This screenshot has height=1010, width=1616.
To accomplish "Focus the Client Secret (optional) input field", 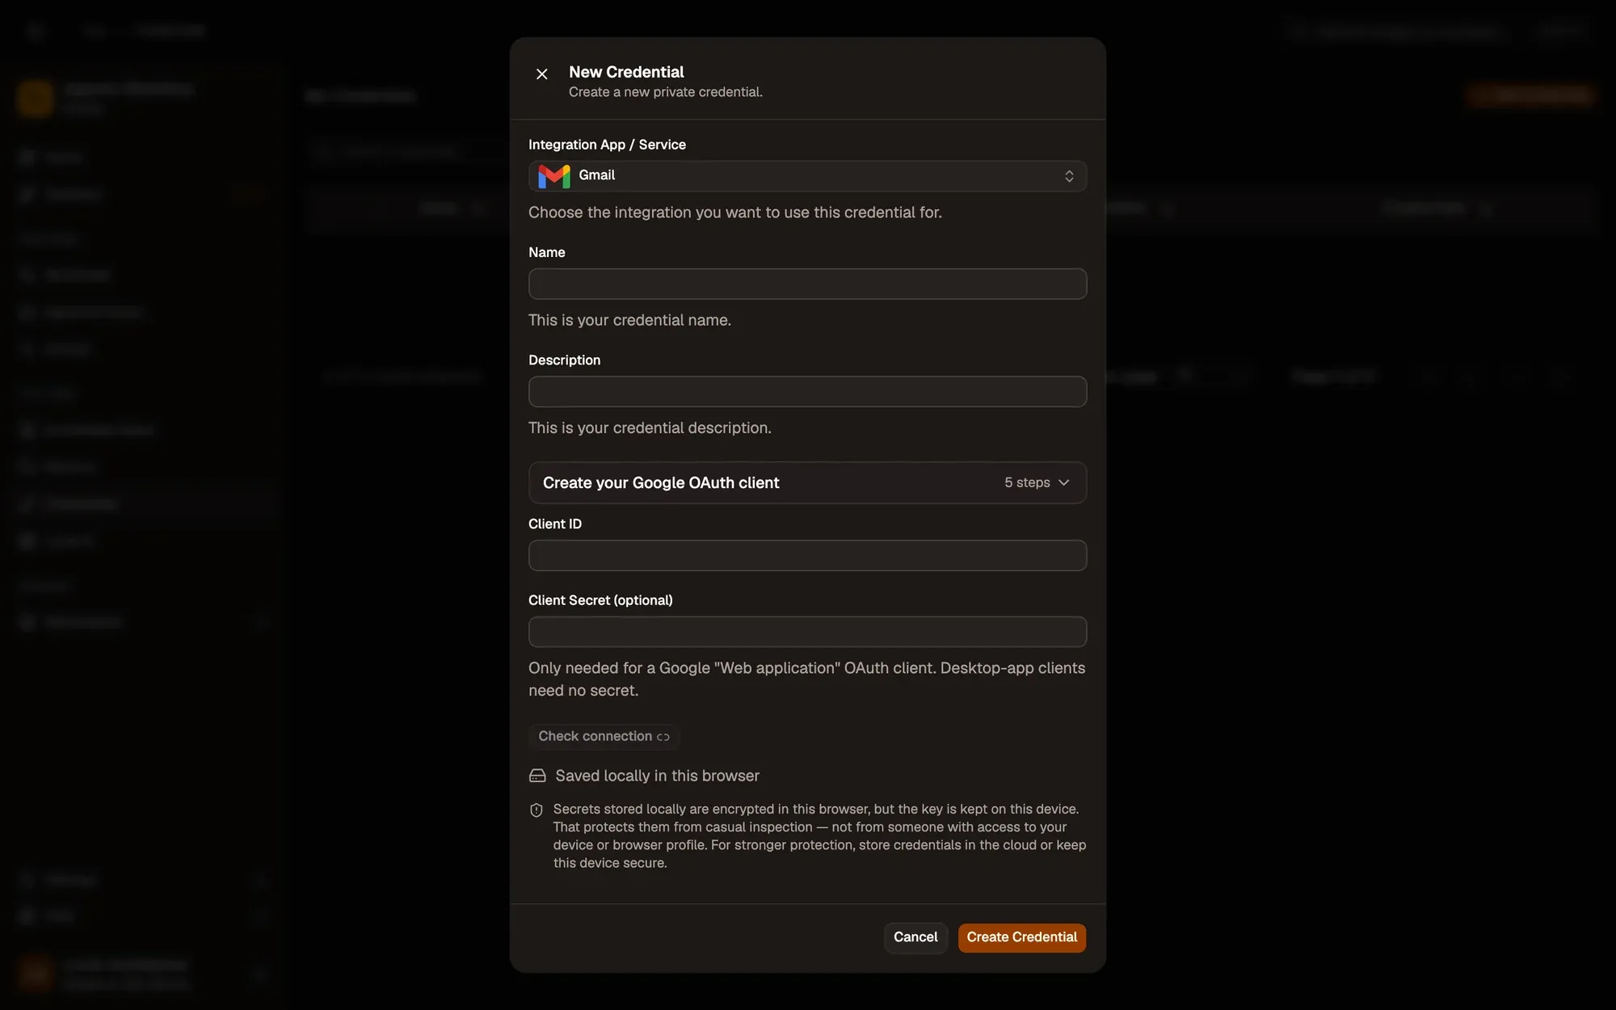I will (x=807, y=631).
